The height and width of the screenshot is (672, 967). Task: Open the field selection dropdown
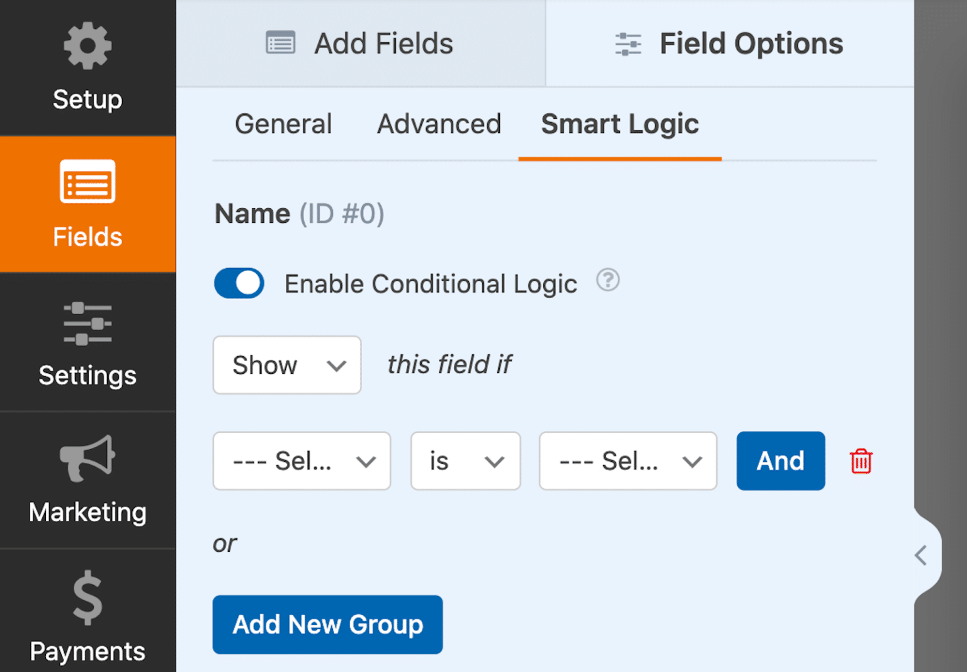coord(302,461)
